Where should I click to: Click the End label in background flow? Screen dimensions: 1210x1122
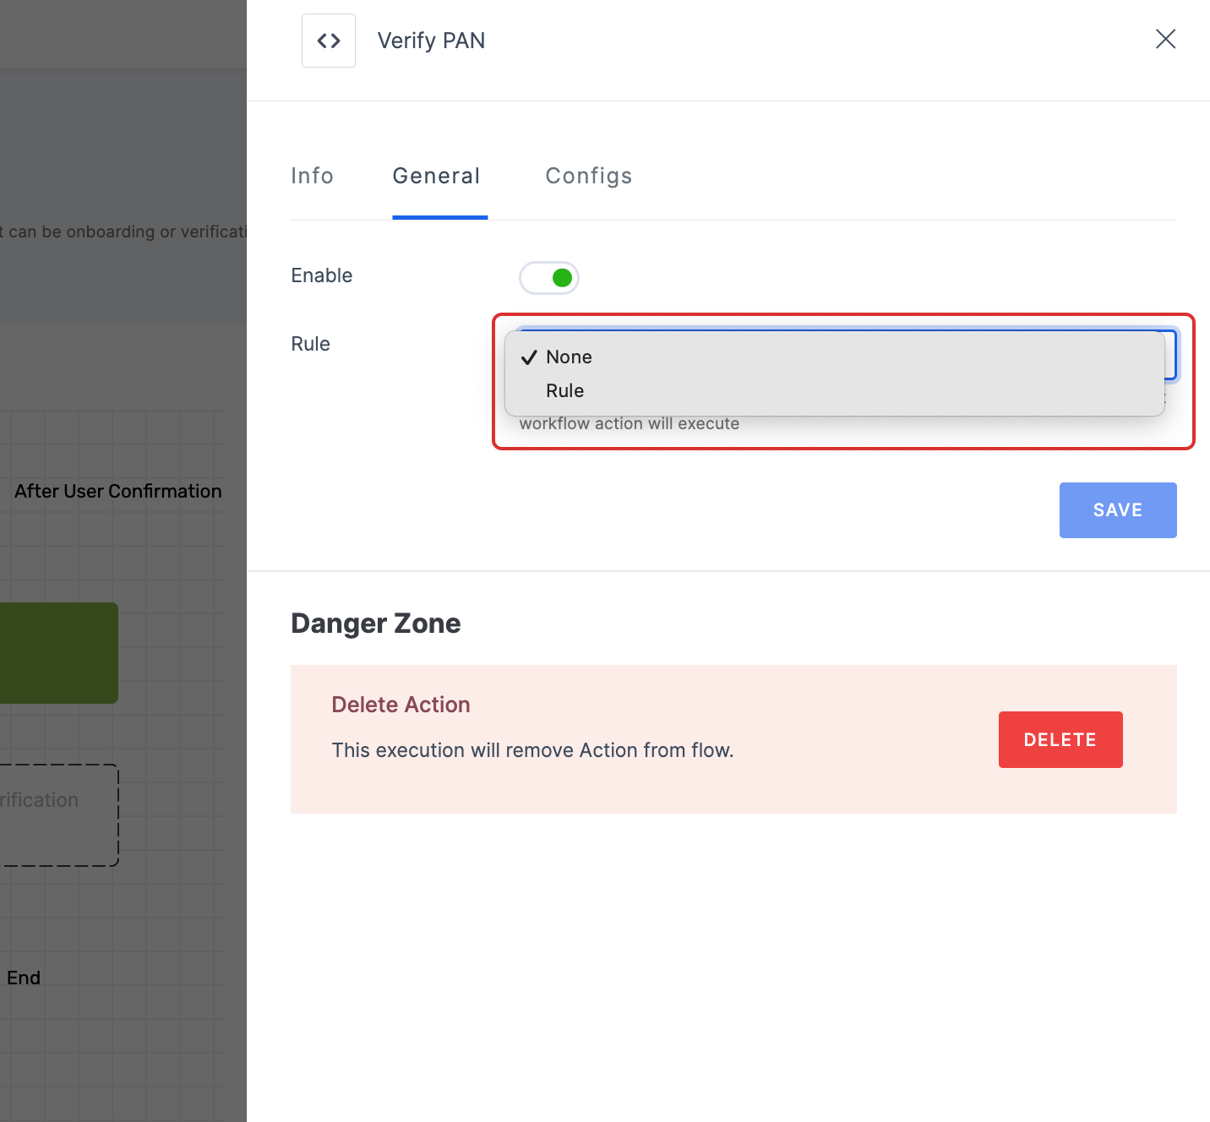tap(24, 978)
